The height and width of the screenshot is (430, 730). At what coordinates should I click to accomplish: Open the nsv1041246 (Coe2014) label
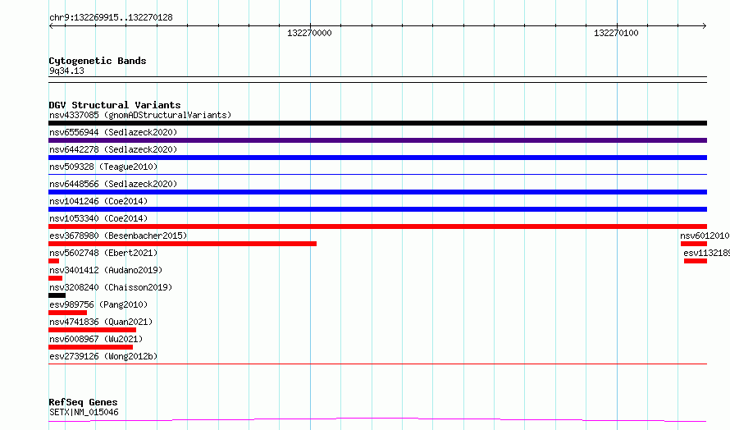pyautogui.click(x=98, y=201)
